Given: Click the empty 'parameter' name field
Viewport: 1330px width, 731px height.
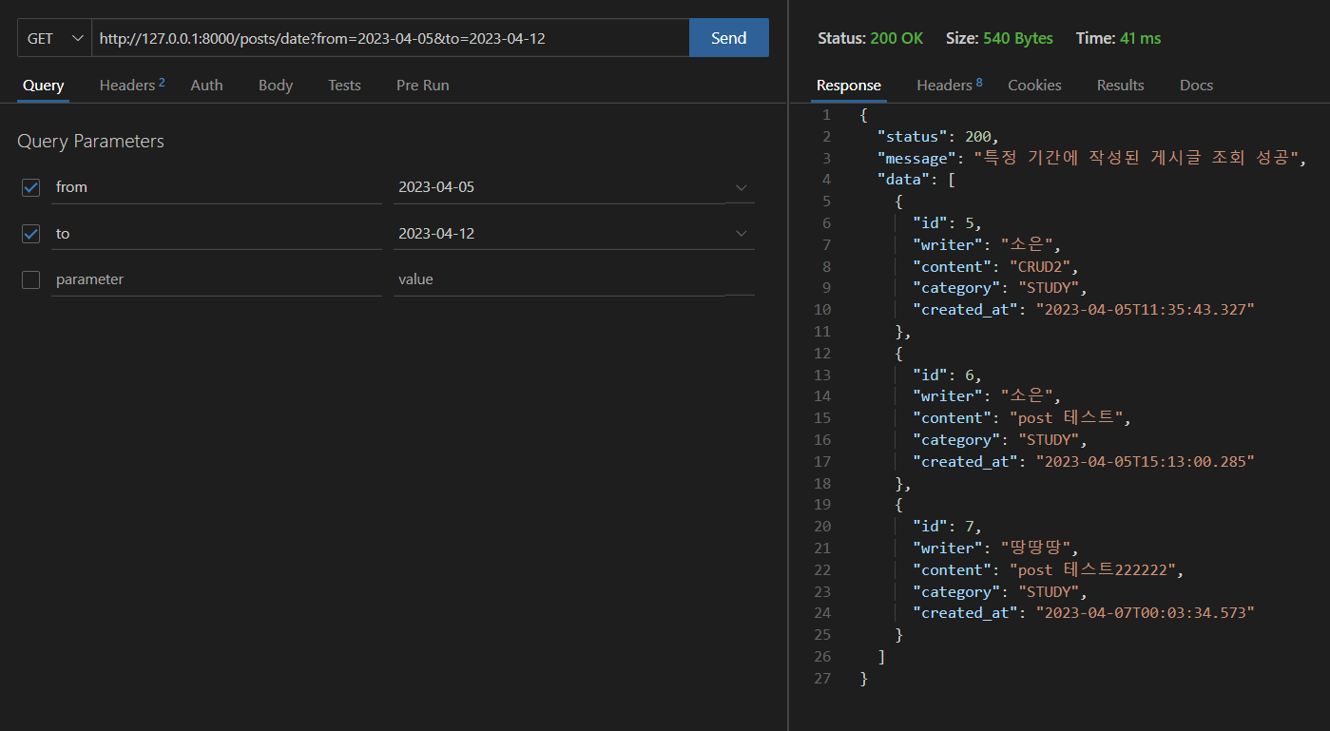Looking at the screenshot, I should click(x=217, y=279).
